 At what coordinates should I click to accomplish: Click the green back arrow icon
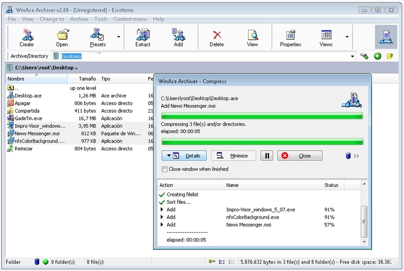click(378, 56)
